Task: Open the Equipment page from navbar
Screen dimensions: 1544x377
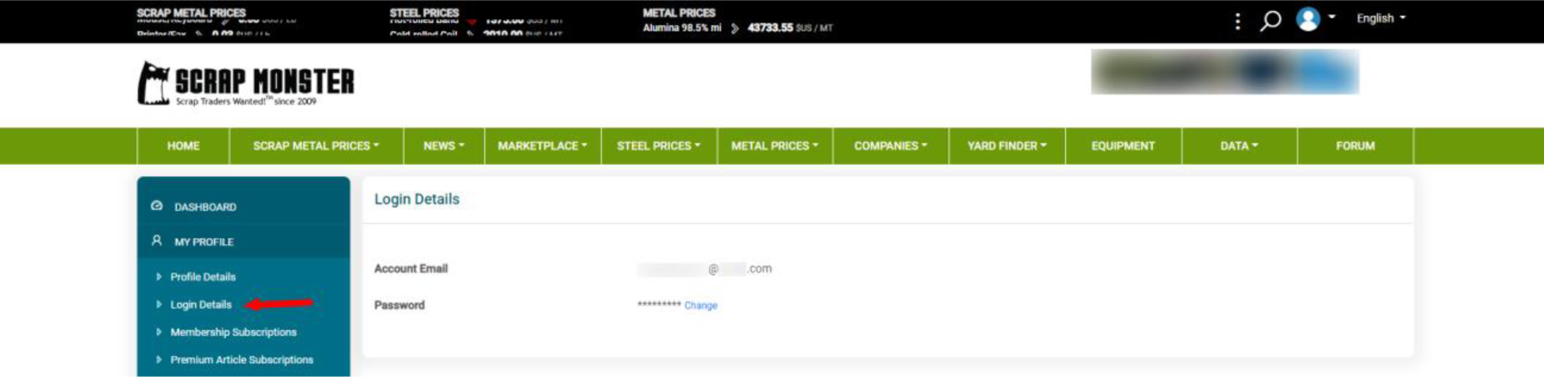Action: click(1123, 146)
